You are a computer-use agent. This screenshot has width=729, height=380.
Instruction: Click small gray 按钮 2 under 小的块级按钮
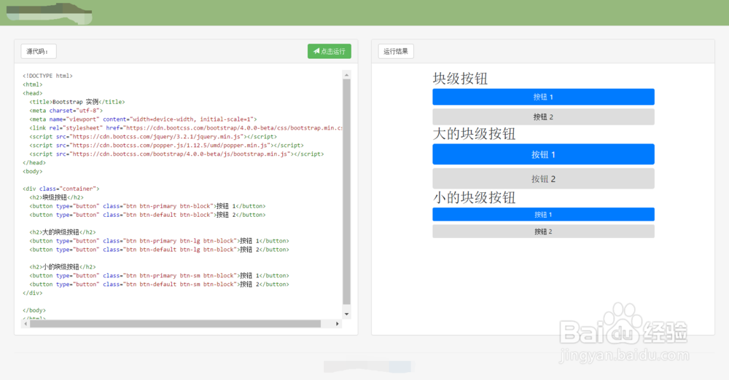tap(543, 231)
